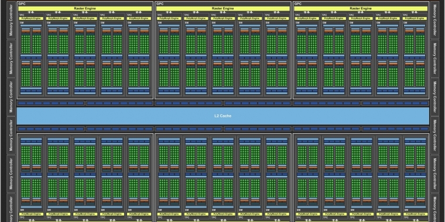Click the topmost Memory Controller on the right edge
The height and width of the screenshot is (222, 445).
coord(434,20)
